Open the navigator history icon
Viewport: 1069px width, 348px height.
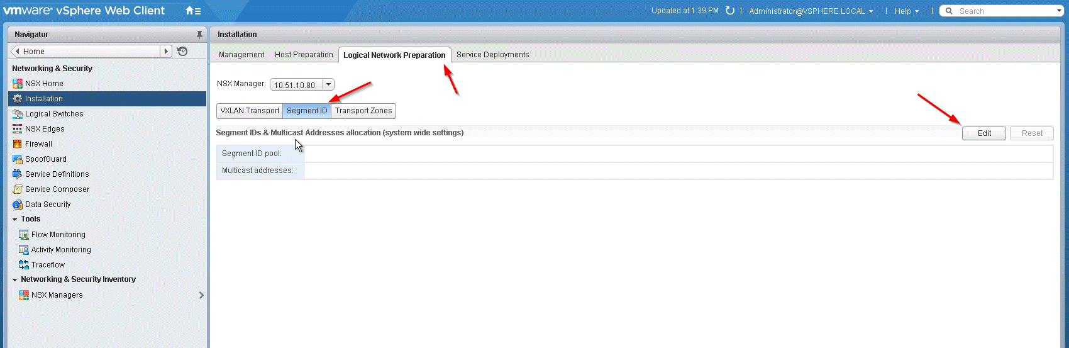pyautogui.click(x=182, y=52)
